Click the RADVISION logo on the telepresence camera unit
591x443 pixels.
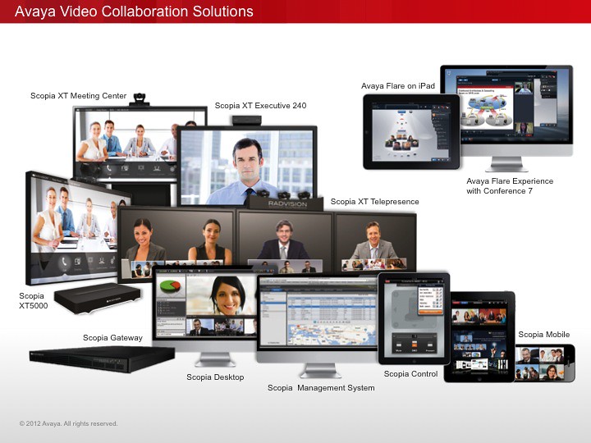click(x=287, y=203)
